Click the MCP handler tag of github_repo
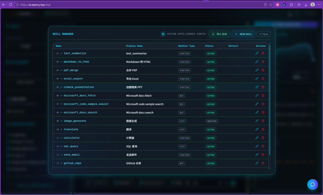The height and width of the screenshot is (195, 323). click(x=181, y=163)
